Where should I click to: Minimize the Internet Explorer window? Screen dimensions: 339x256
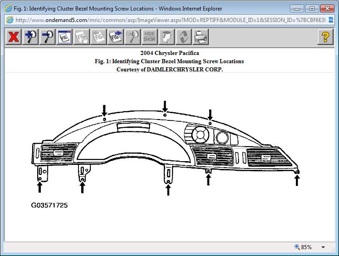(297, 9)
